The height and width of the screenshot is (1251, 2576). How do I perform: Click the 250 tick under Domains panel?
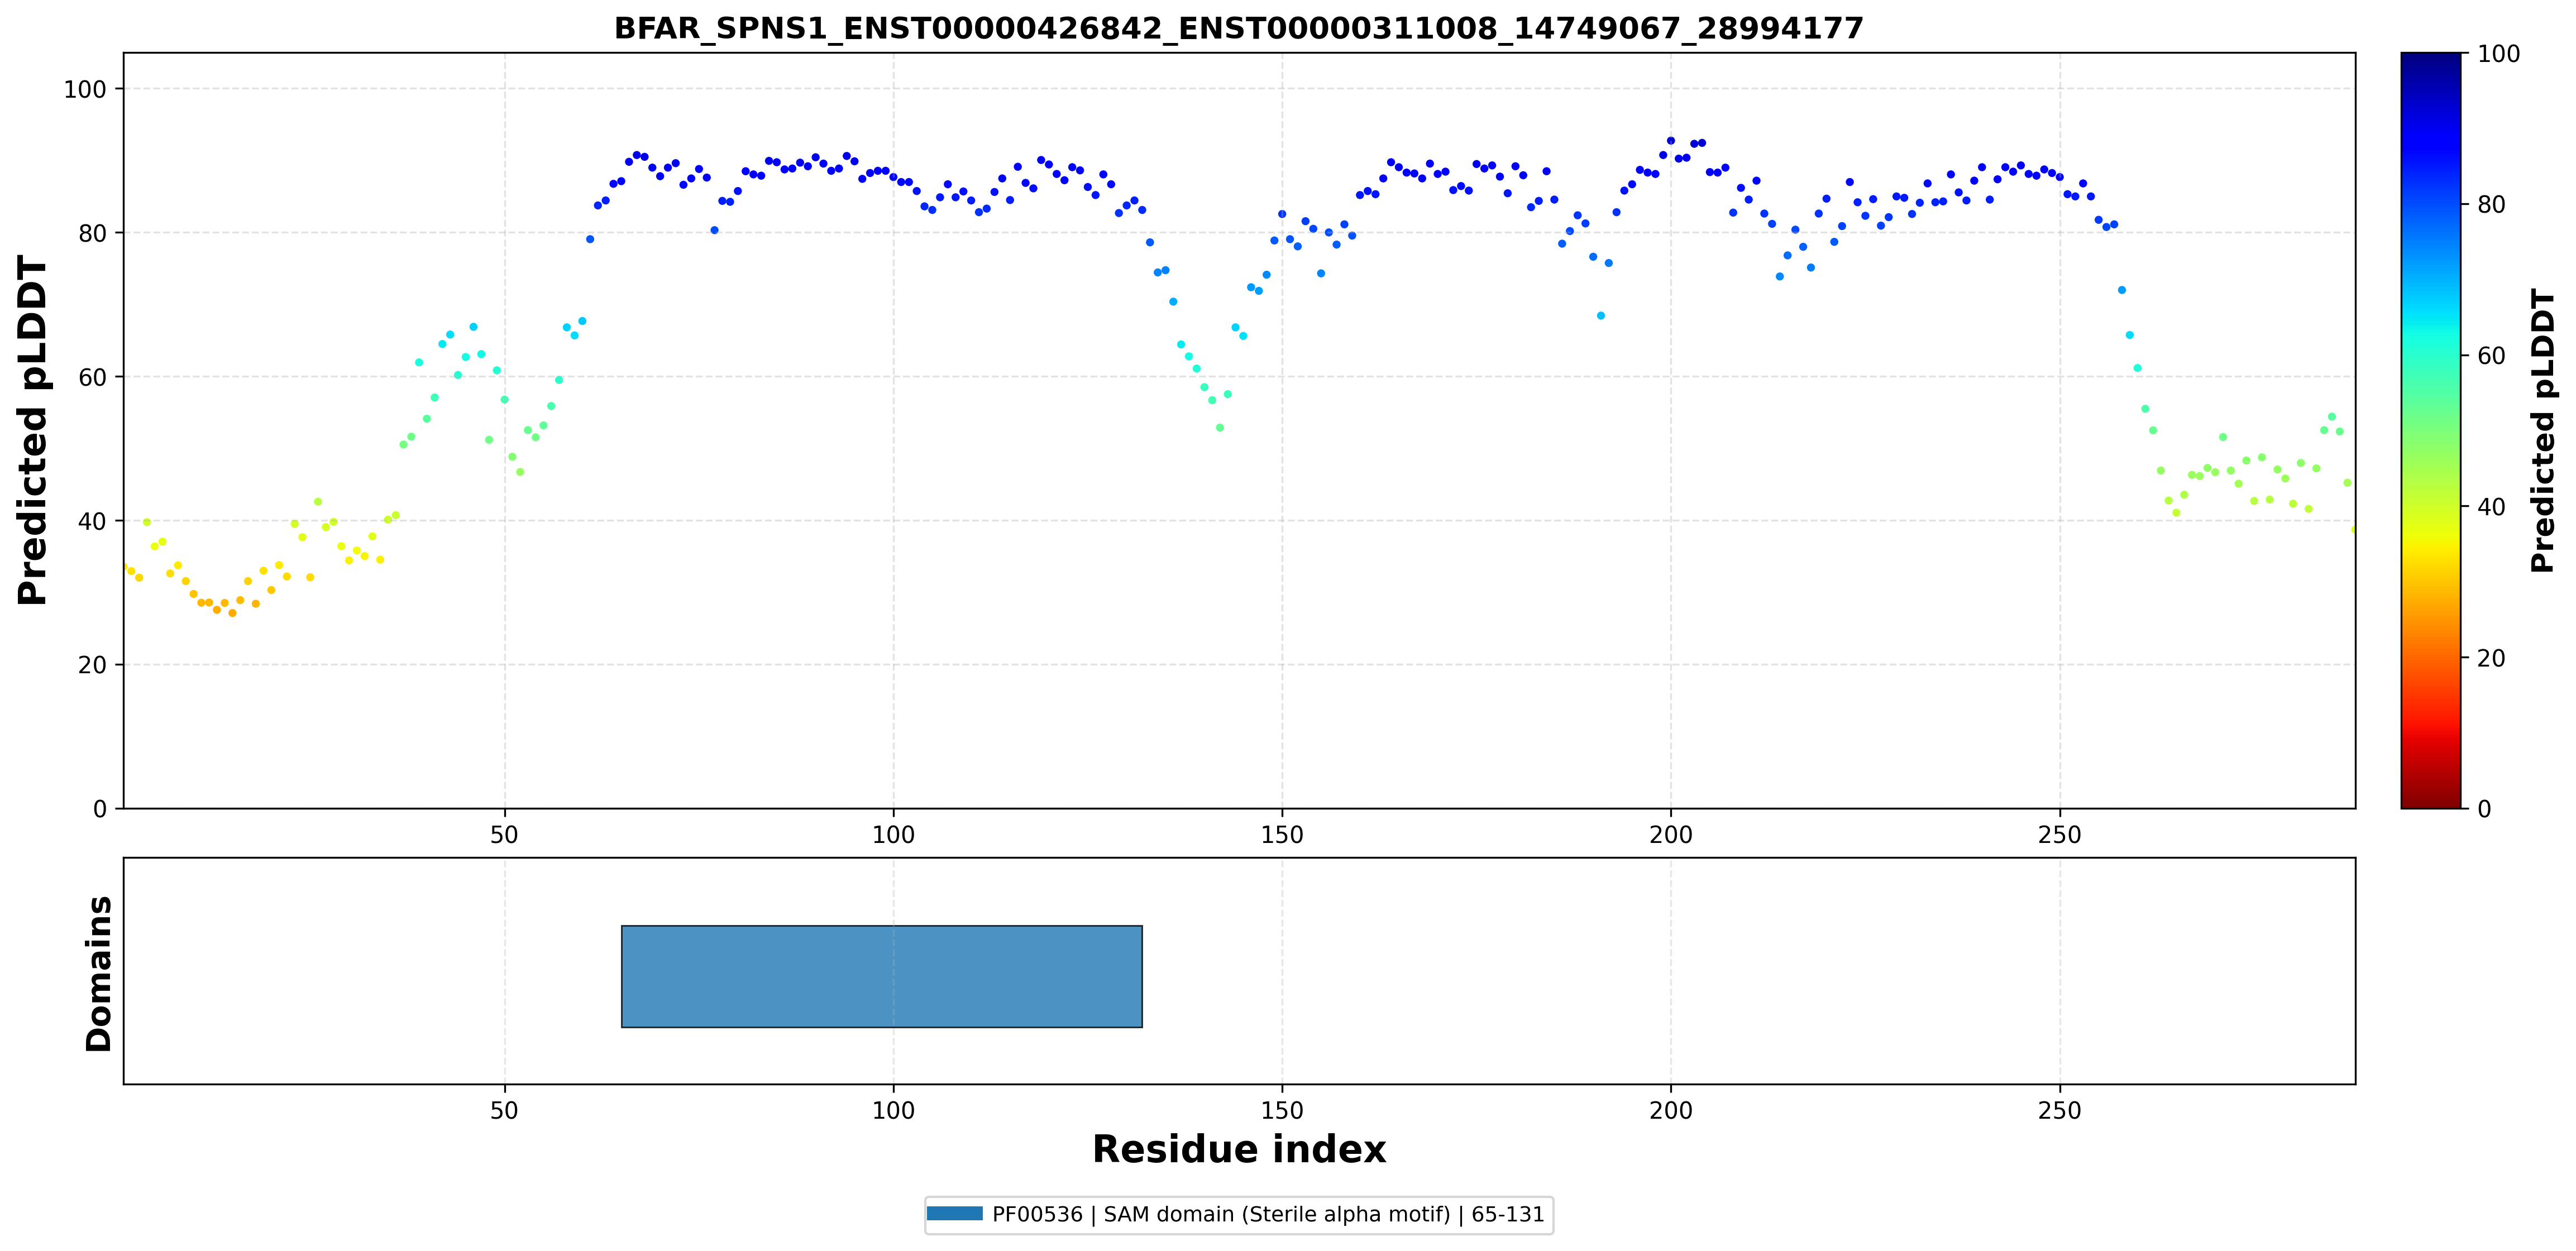[2059, 1110]
